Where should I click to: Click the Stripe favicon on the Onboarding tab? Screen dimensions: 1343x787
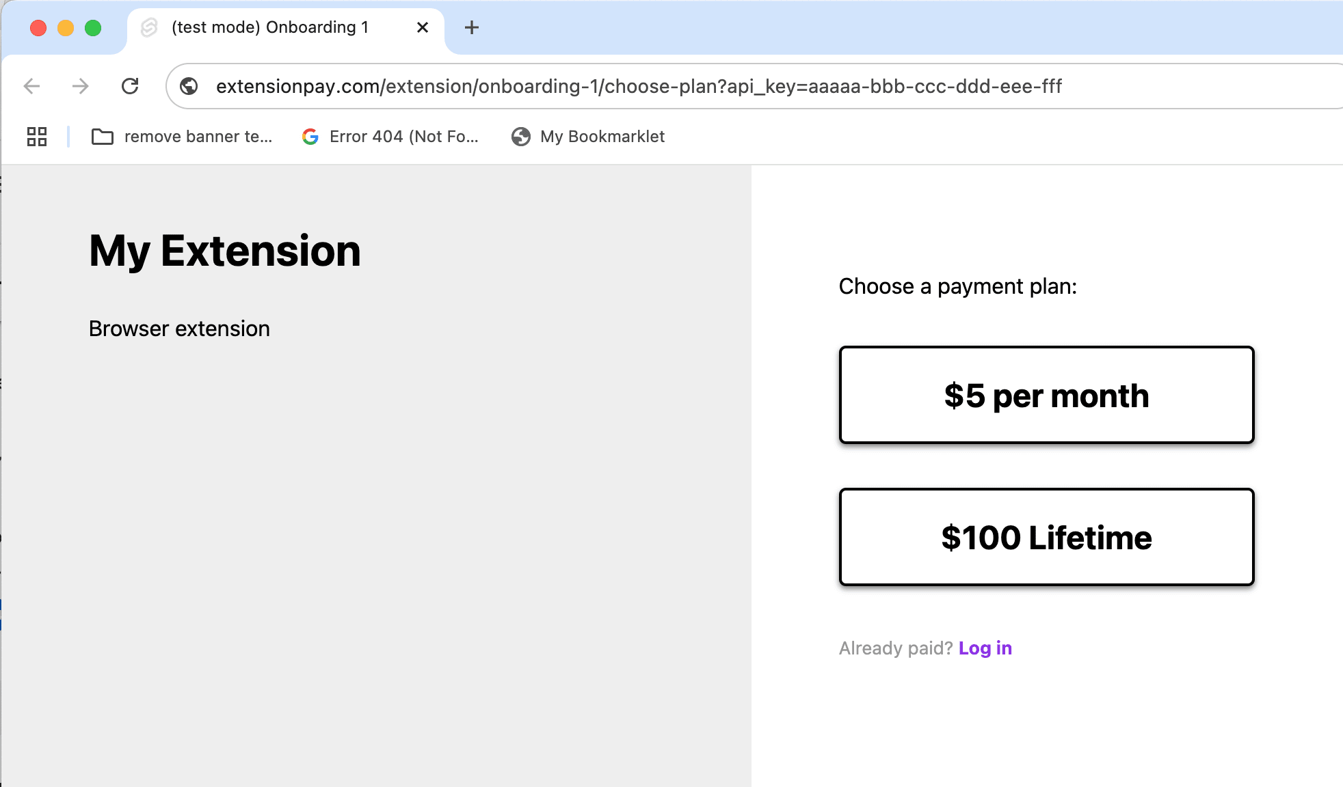[150, 27]
